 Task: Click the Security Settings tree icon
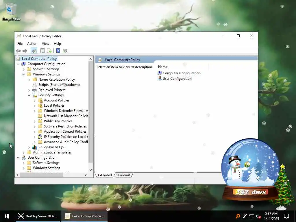pos(35,95)
